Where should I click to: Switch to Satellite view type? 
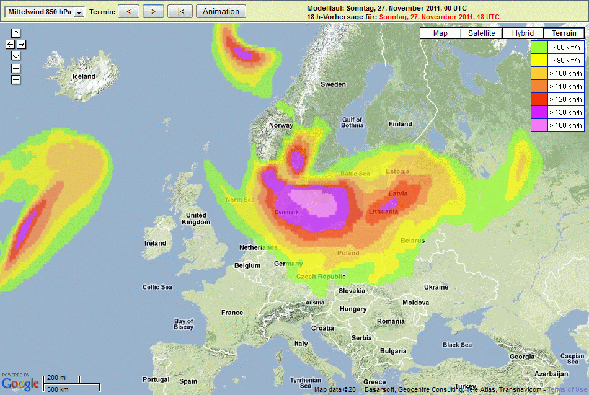[x=482, y=33]
